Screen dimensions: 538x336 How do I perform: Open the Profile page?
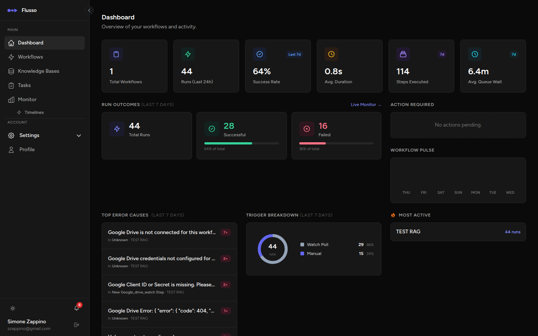point(45,150)
